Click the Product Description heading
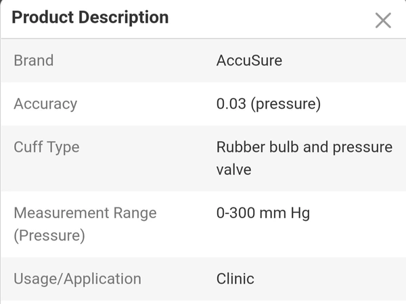 click(90, 18)
